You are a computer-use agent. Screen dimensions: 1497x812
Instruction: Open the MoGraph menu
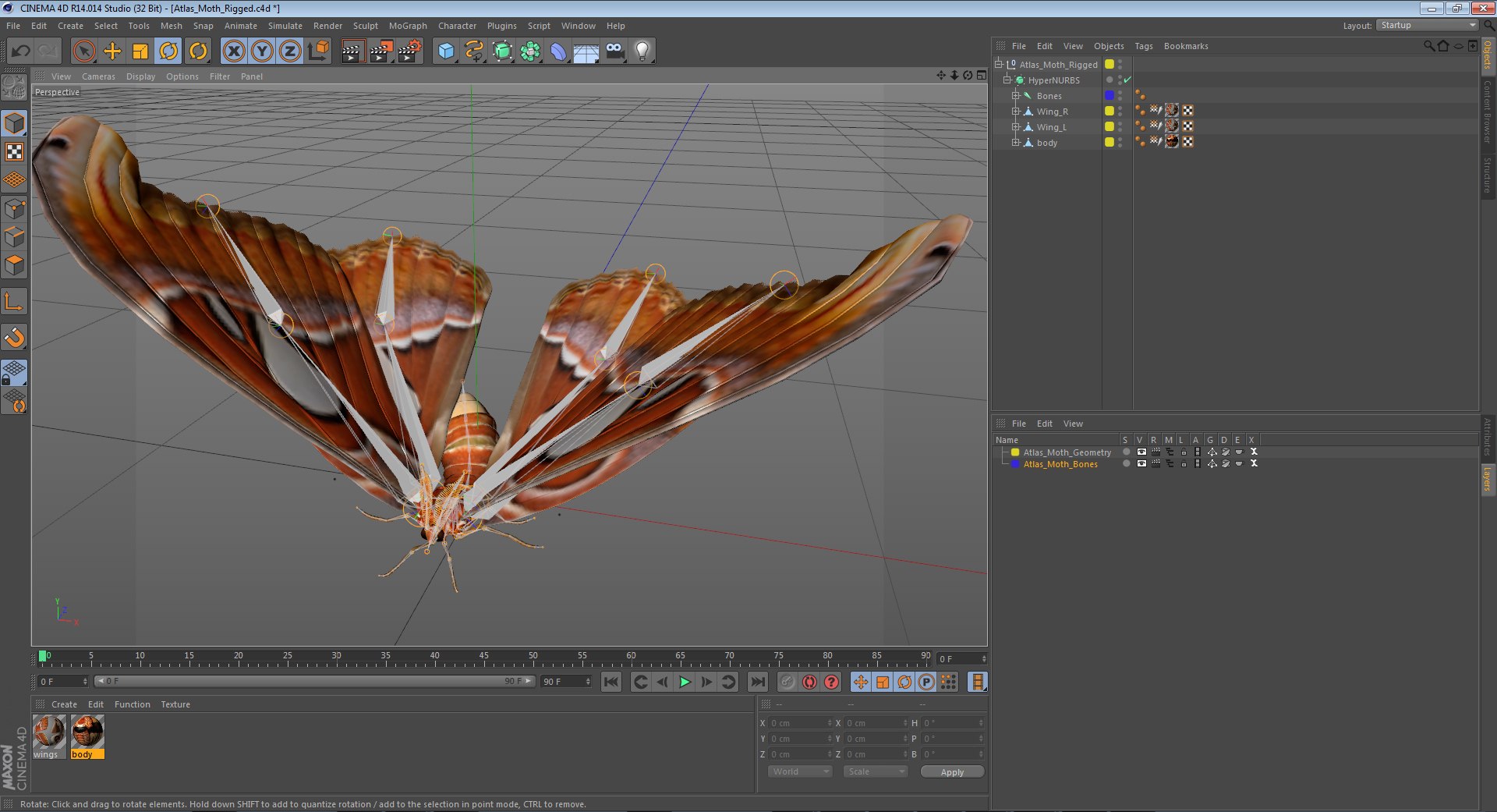(x=408, y=26)
